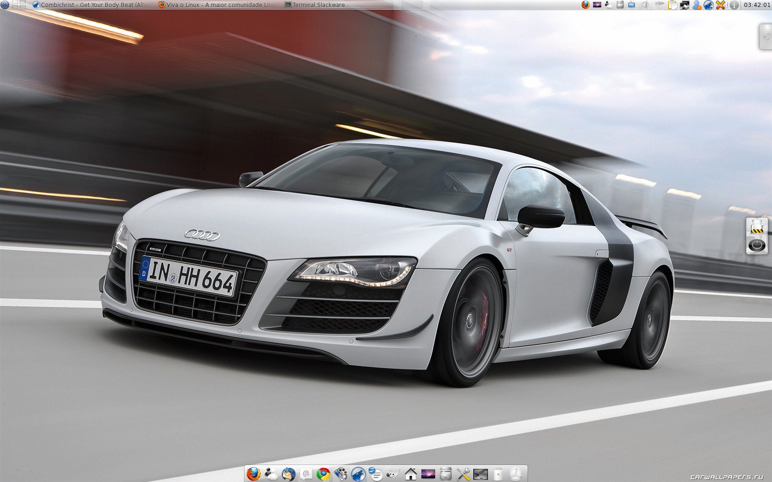
Task: Click the desktop lock screen button
Action: point(757,227)
